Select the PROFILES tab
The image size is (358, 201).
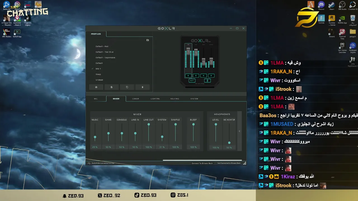[x=96, y=34]
